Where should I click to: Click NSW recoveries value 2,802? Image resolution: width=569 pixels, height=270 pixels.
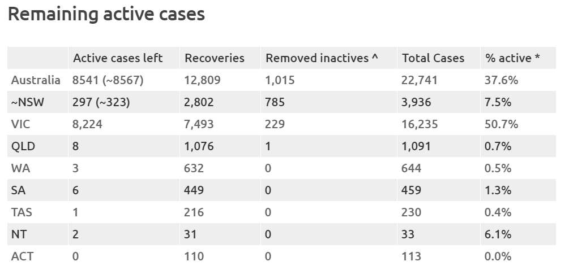click(x=199, y=102)
